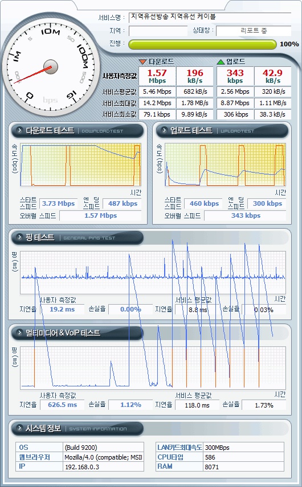Image resolution: width=302 pixels, height=487 pixels.
Task: Click the download speed graph
Action: (x=80, y=165)
